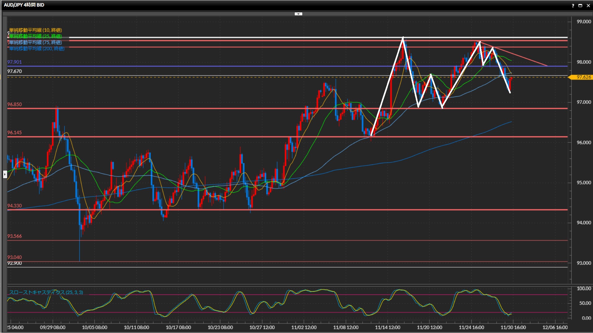Click the 09/29 08:00 time axis label
The image size is (593, 333).
point(53,327)
